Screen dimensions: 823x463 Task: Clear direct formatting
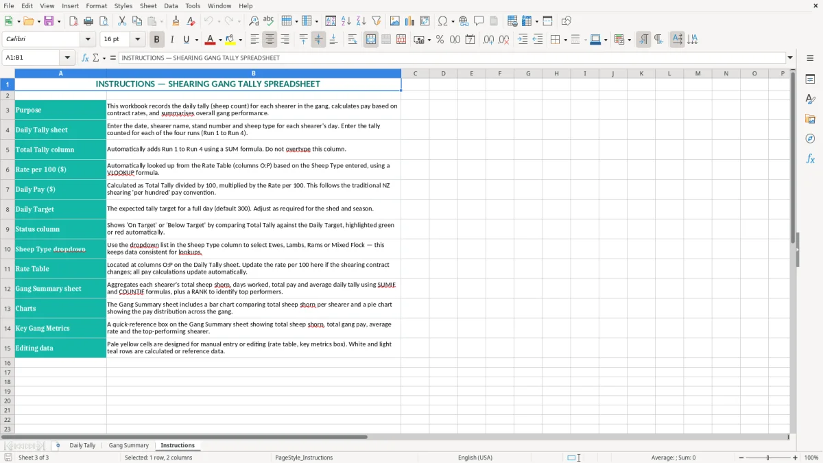pos(191,21)
